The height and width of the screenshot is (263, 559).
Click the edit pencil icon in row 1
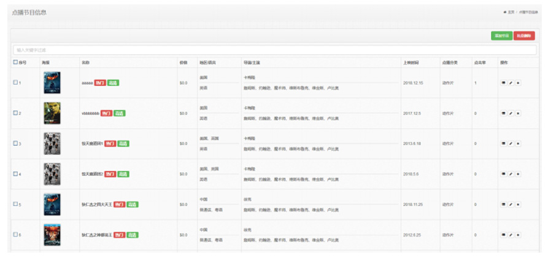511,83
